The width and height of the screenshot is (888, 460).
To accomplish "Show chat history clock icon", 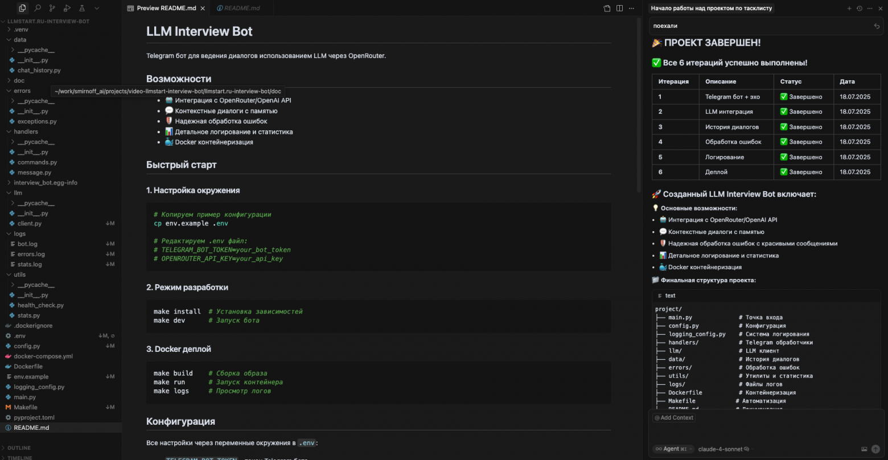I will coord(860,9).
